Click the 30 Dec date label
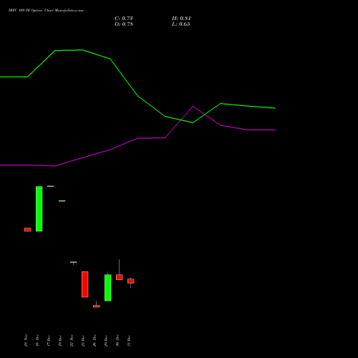The width and height of the screenshot is (358, 358). point(117,340)
